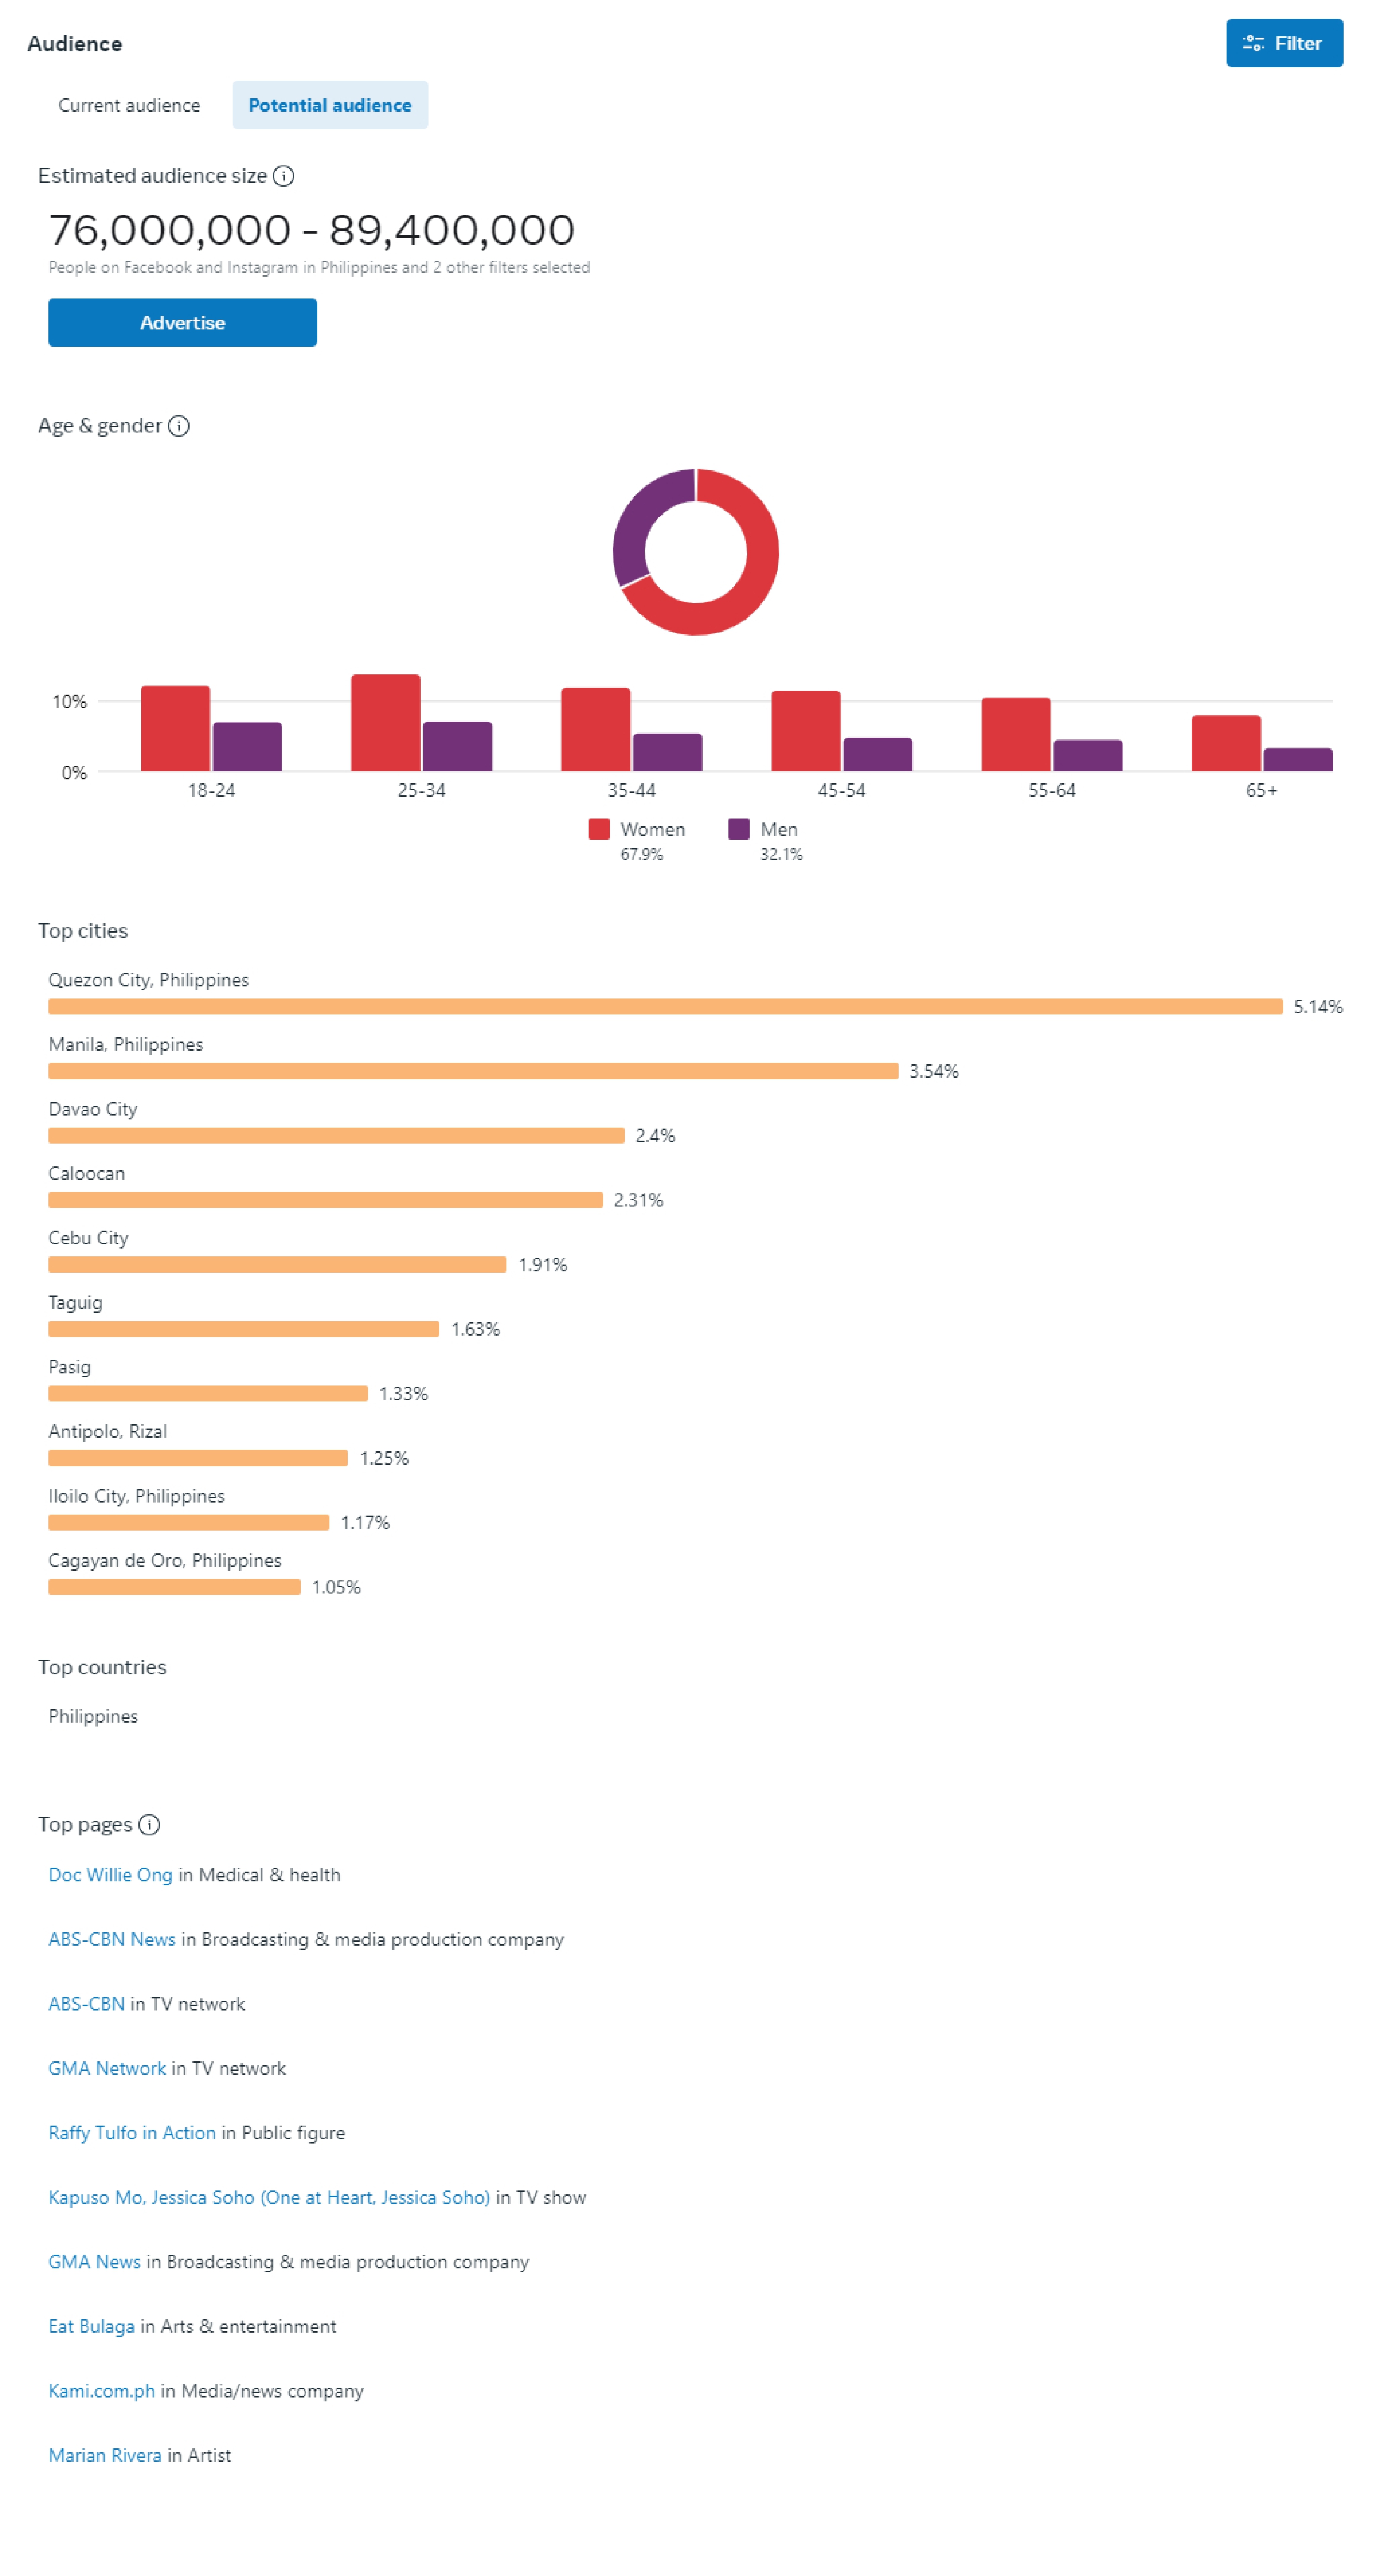1392x2576 pixels.
Task: Open the GMA Network page link
Action: click(107, 2069)
